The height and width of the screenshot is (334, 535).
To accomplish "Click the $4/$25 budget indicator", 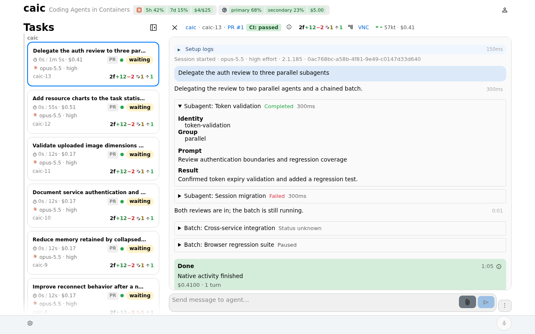I will (x=202, y=10).
